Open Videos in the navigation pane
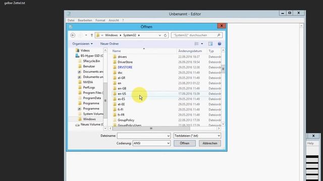Image resolution: width=323 pixels, height=181 pixels. (x=85, y=50)
